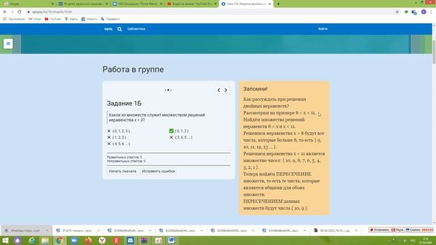Click Пауза recording button
The image size is (436, 245).
point(397,230)
